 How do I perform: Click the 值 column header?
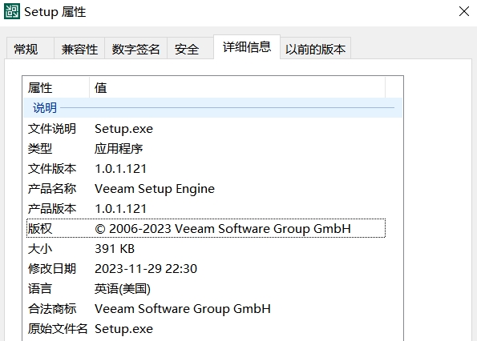click(237, 88)
